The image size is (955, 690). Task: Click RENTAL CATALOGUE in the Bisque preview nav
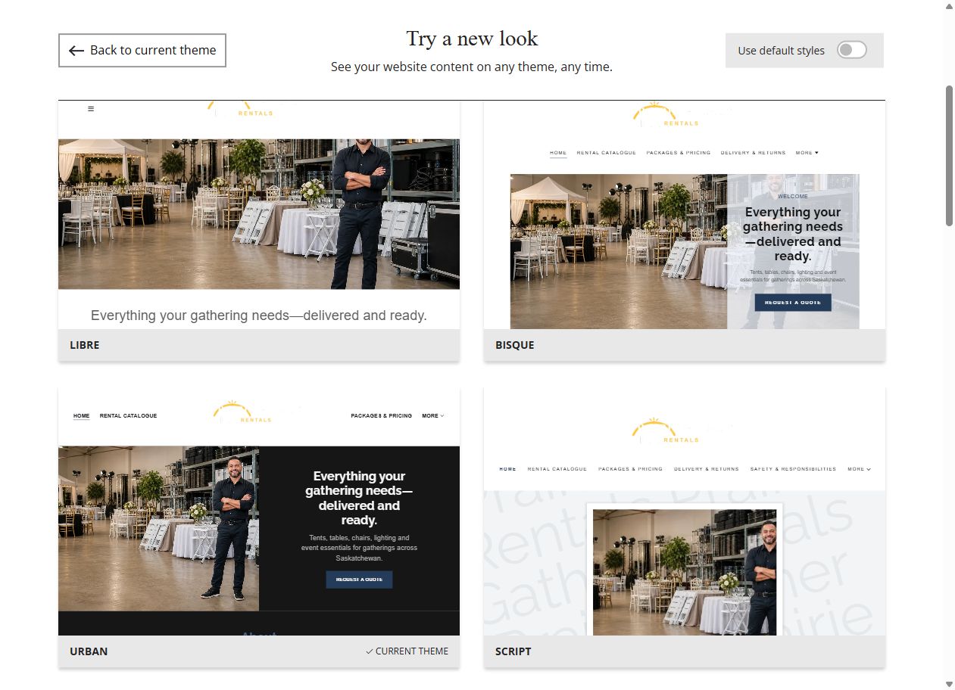(607, 153)
